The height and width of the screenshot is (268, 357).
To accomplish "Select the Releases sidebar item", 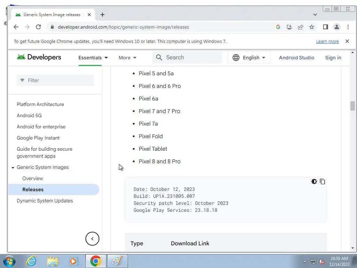I will 54,189.
